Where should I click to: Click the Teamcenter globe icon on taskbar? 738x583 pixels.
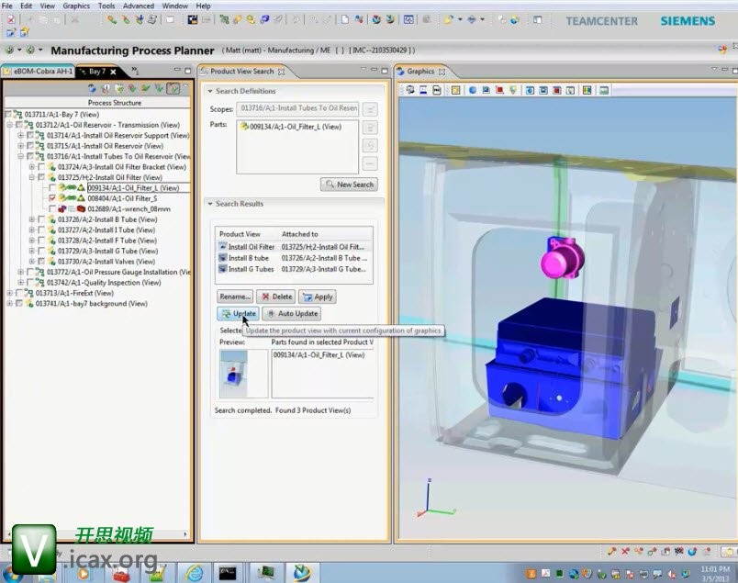(x=302, y=573)
